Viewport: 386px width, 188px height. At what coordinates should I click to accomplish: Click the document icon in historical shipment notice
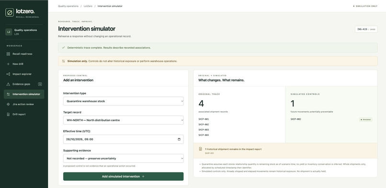[200, 149]
